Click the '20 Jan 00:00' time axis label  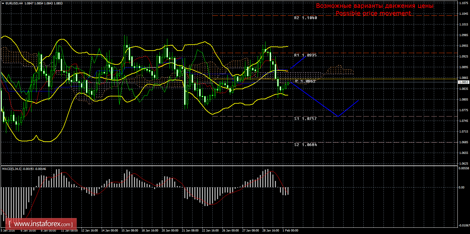[170, 231]
